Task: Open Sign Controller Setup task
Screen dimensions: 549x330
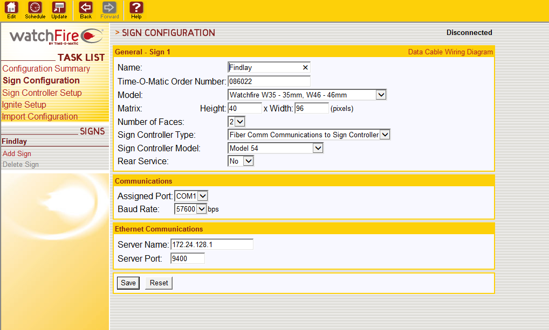Action: tap(42, 93)
